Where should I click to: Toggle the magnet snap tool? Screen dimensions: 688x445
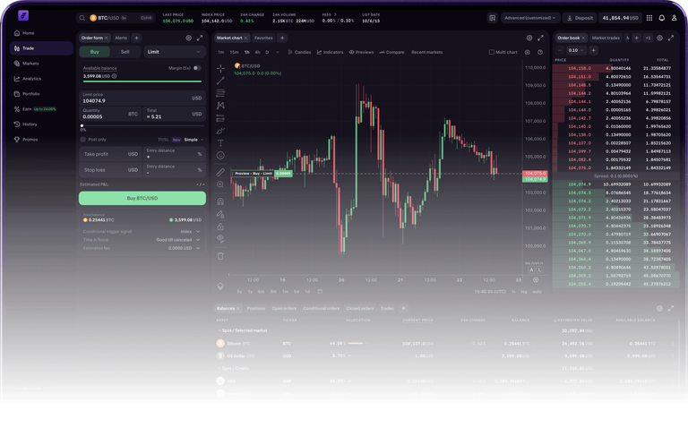220,201
